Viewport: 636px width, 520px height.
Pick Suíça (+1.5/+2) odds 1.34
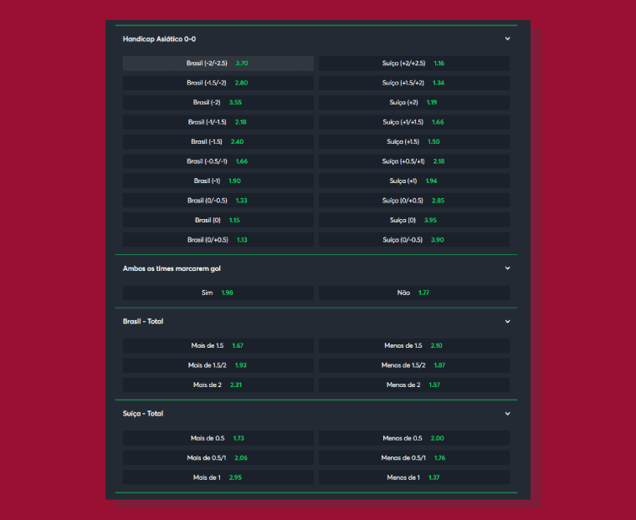click(x=414, y=83)
